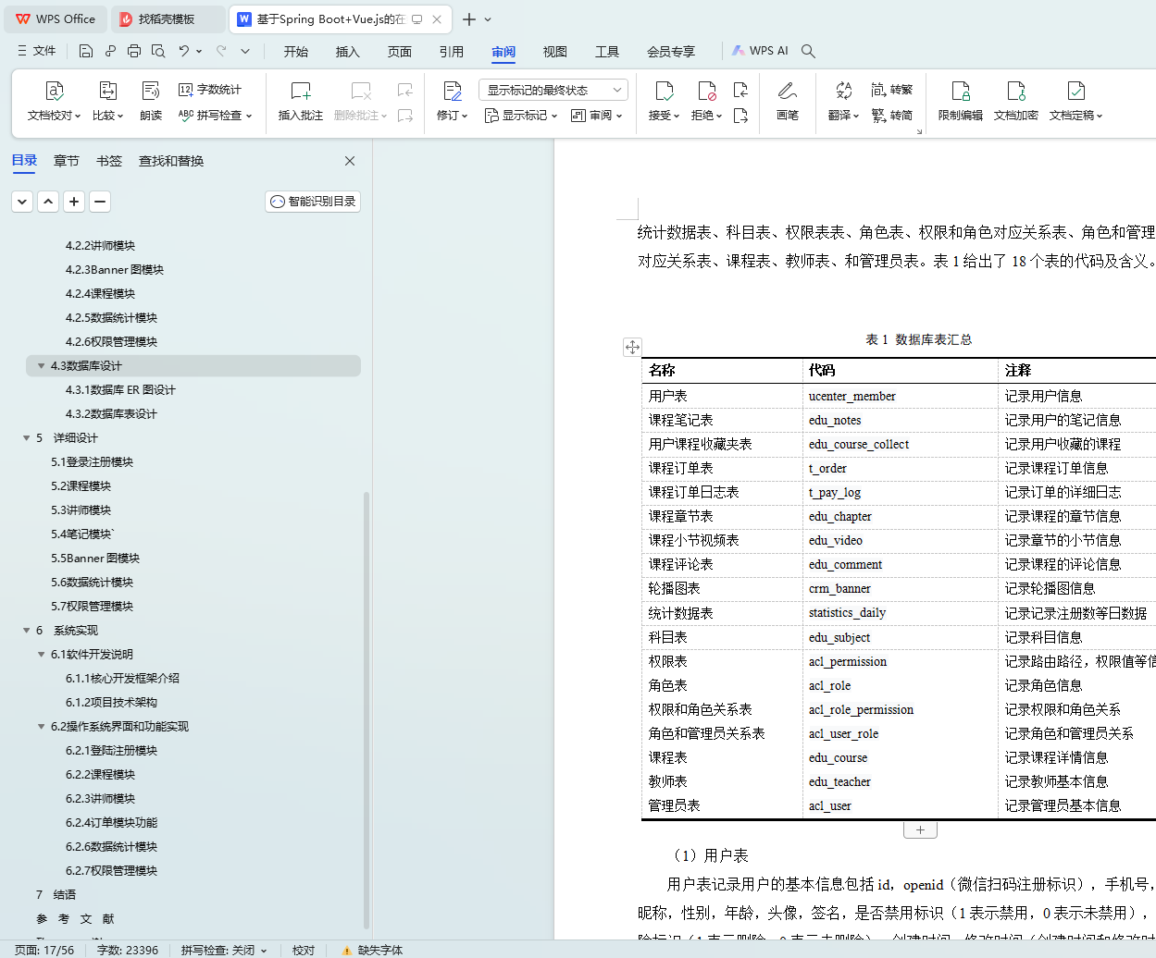Open the 文档校对 proofreading tool
This screenshot has height=958, width=1156.
pos(55,101)
